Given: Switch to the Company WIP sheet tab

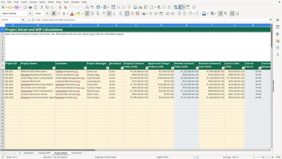Looking at the screenshot, I should (44, 153).
